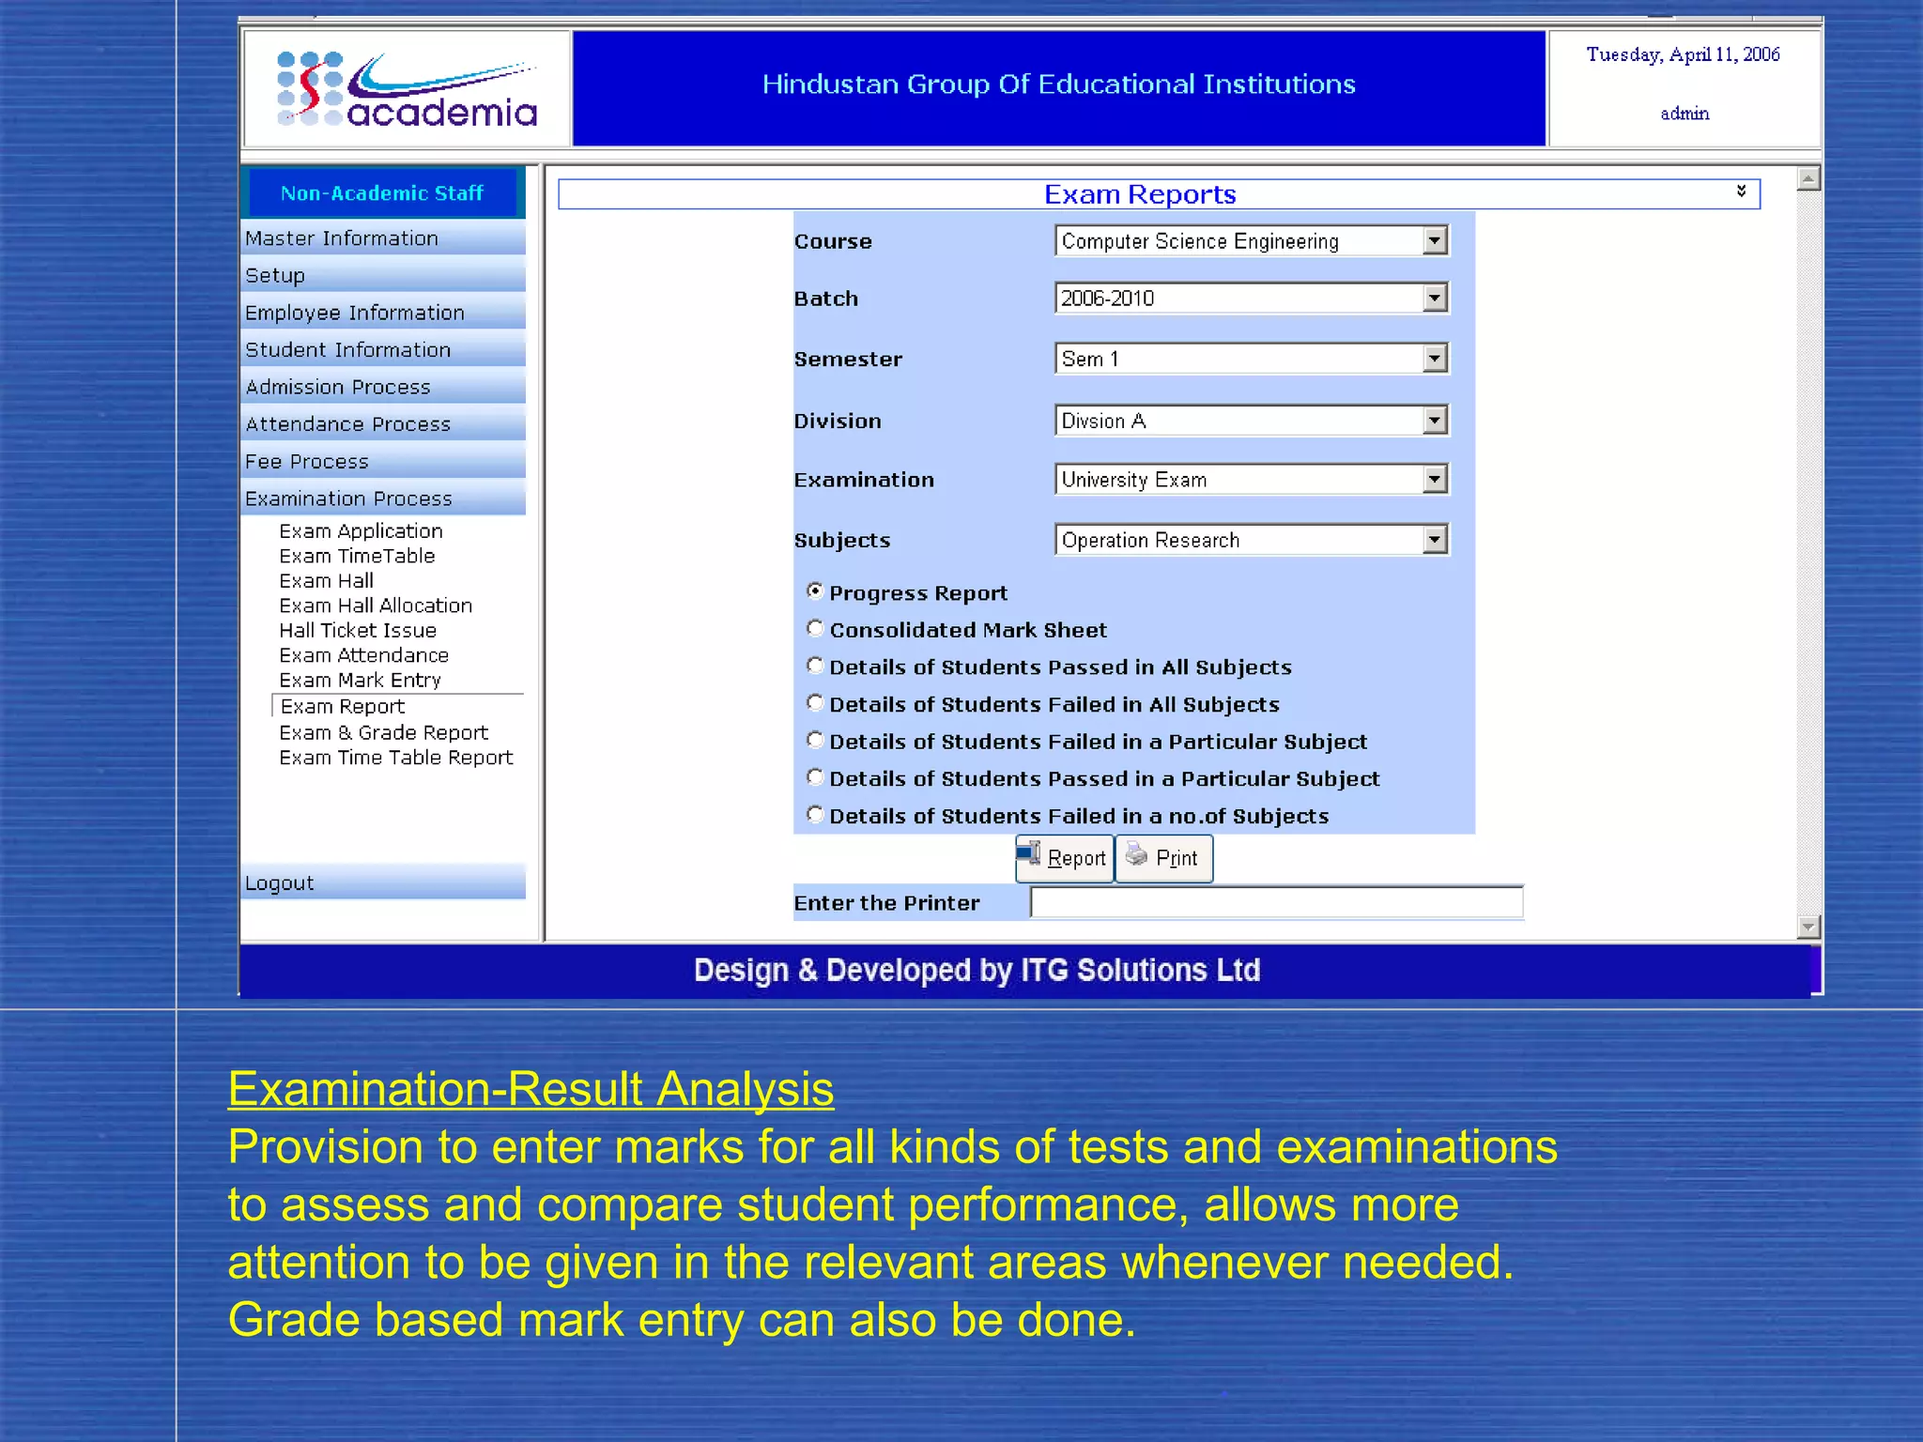Click the vertical scrollbar track

1808,552
